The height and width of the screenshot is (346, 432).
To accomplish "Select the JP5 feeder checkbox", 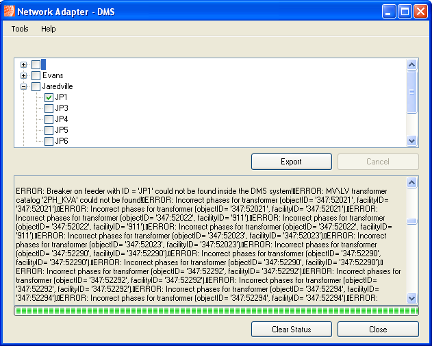I will coord(49,130).
